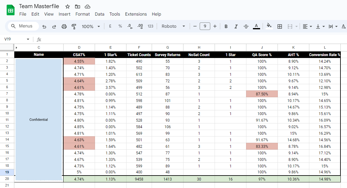This screenshot has width=347, height=188.
Task: Select row 19 header
Action: click(x=7, y=172)
